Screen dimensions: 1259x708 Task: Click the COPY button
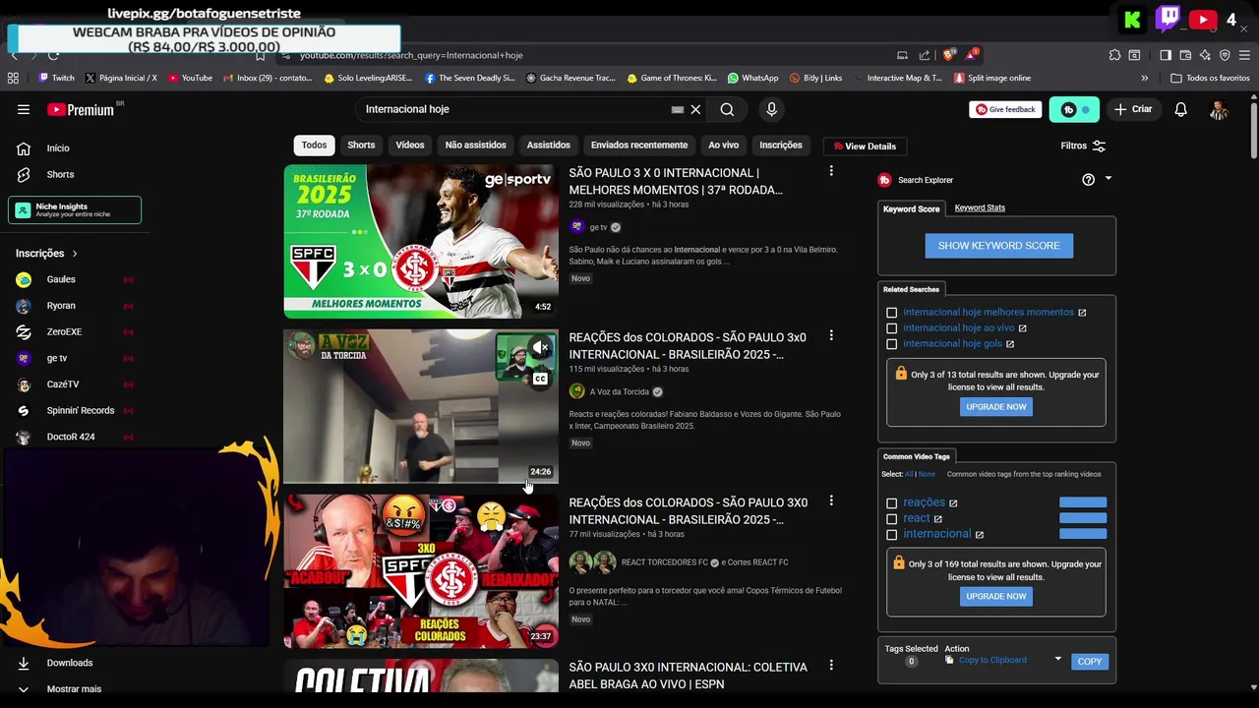(x=1089, y=662)
